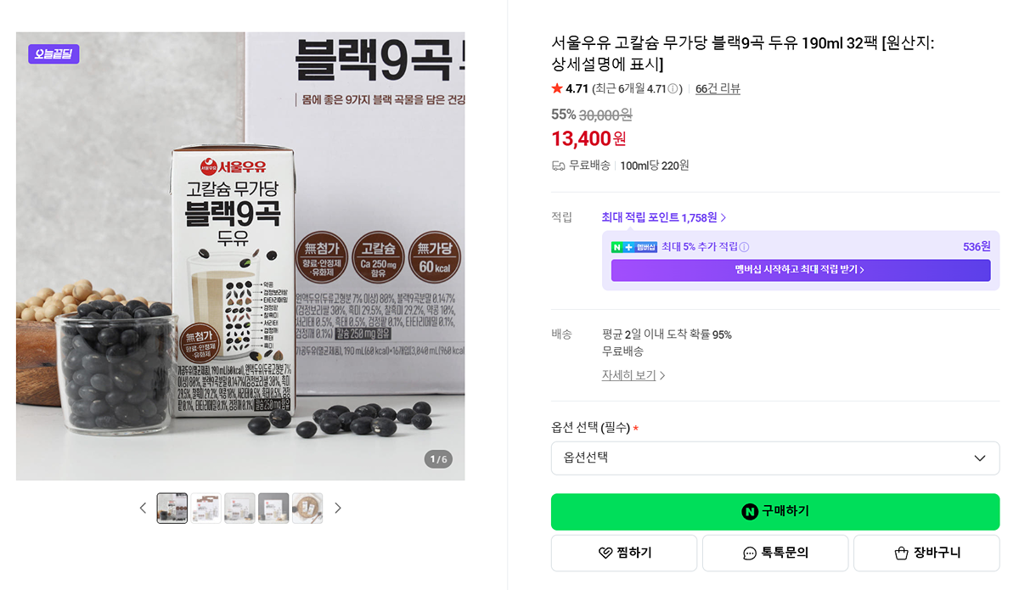The width and height of the screenshot is (1019, 590).
Task: Show the next product thumbnails with right arrow
Action: (x=338, y=509)
